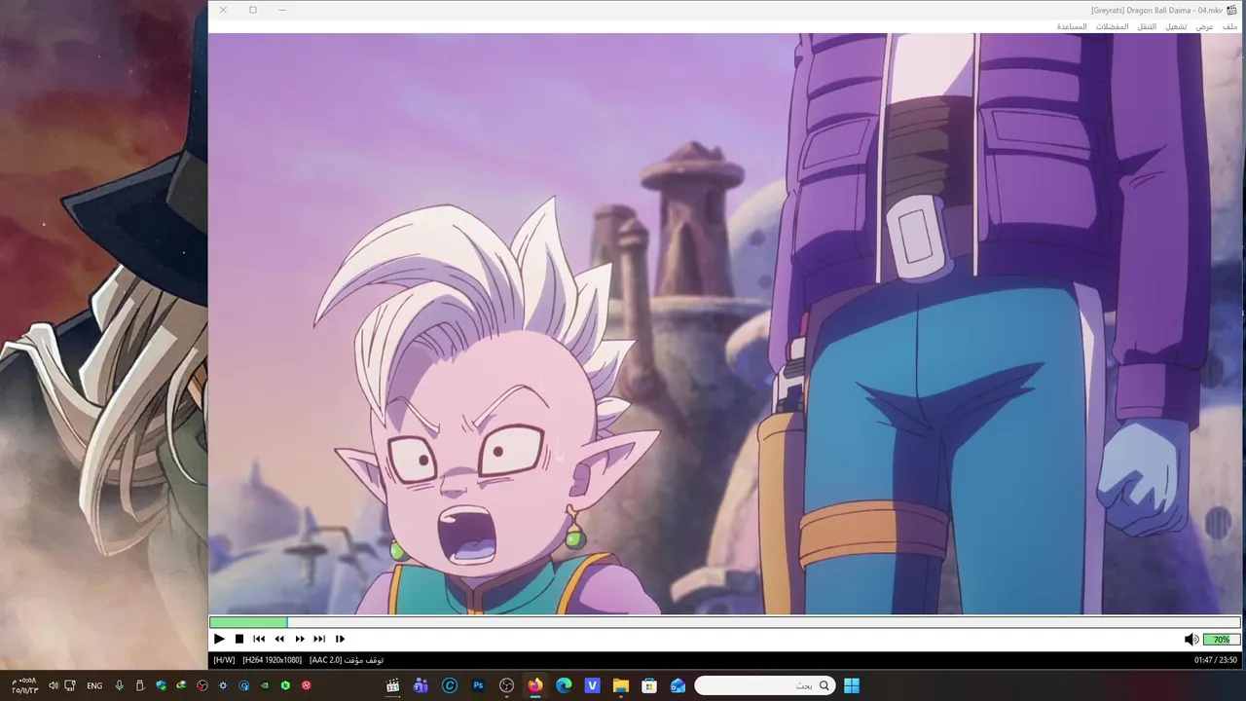
Task: Click the 01:47 / 23:50 time display
Action: [1216, 660]
